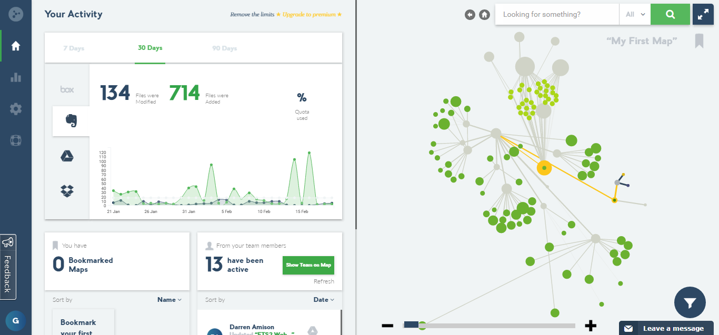Open the analytics bar chart sidebar icon
Image resolution: width=719 pixels, height=335 pixels.
tap(16, 77)
